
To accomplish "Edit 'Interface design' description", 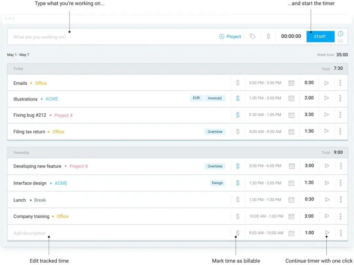I will (x=30, y=183).
